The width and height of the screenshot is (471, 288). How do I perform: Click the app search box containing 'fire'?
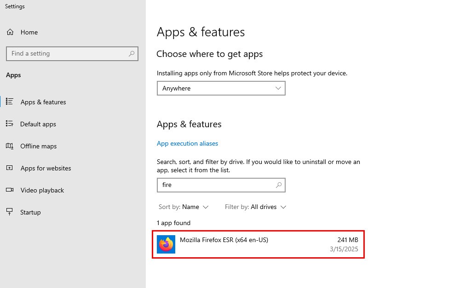pyautogui.click(x=221, y=185)
